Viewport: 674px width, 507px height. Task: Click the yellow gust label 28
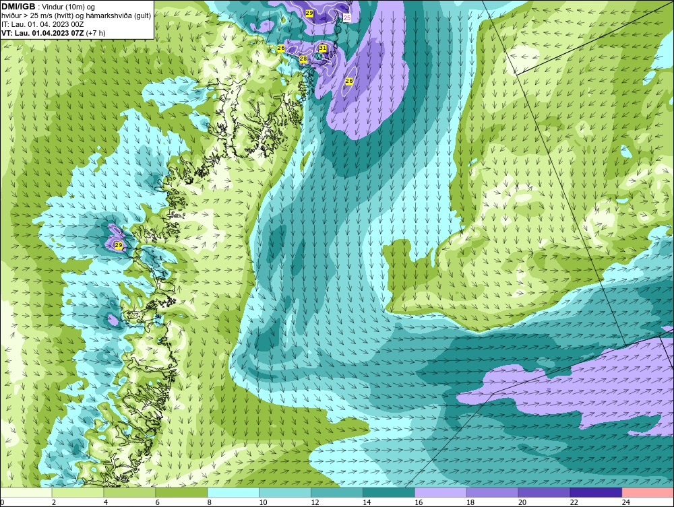tap(303, 59)
